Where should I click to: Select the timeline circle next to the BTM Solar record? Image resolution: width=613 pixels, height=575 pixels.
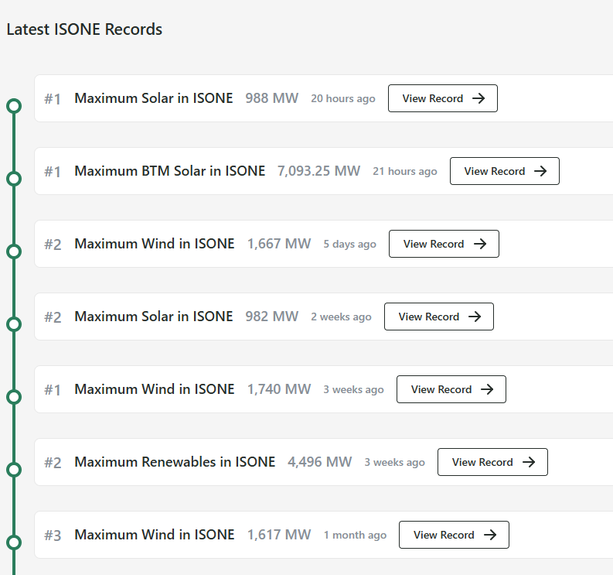[x=13, y=179]
